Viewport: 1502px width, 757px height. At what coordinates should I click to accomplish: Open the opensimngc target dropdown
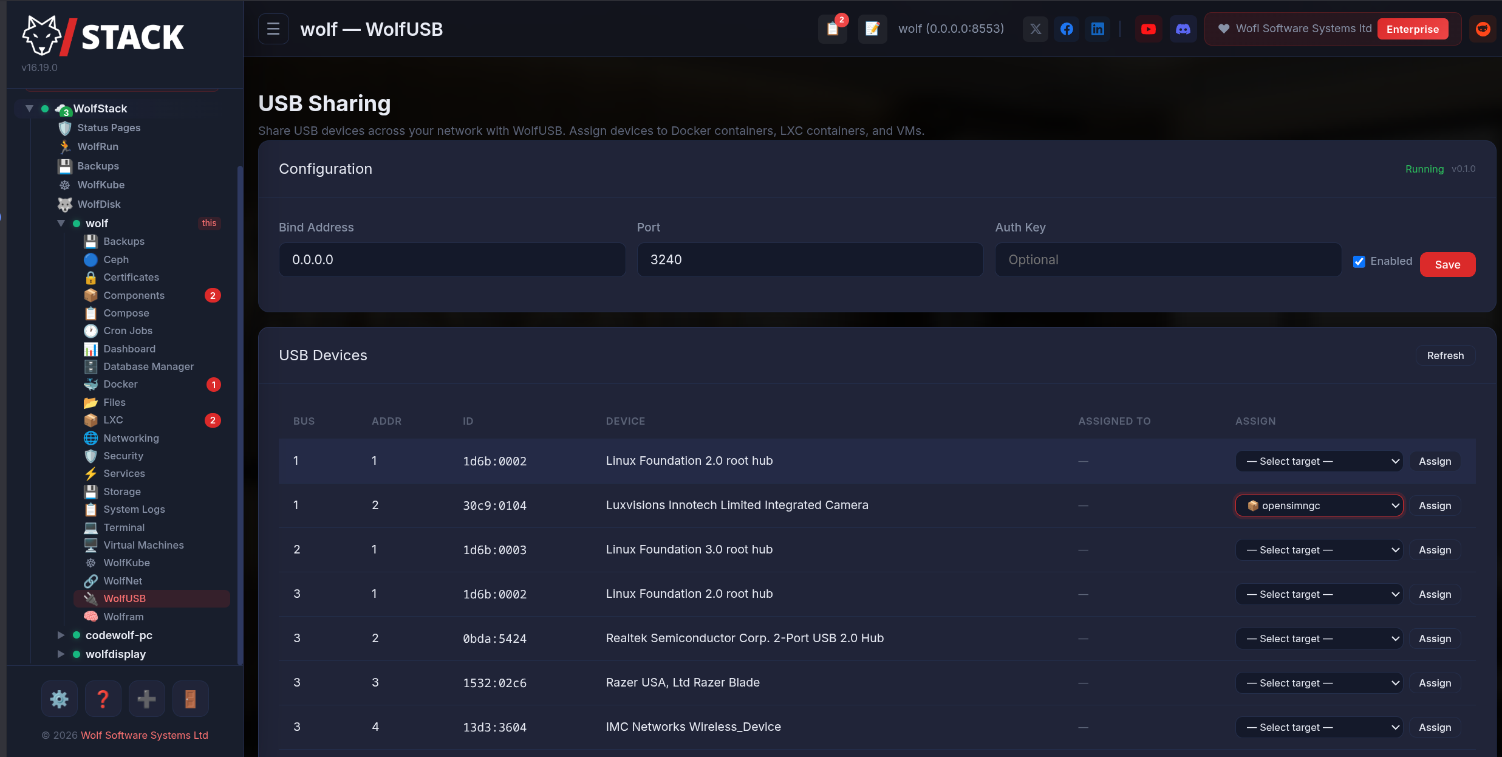tap(1319, 505)
